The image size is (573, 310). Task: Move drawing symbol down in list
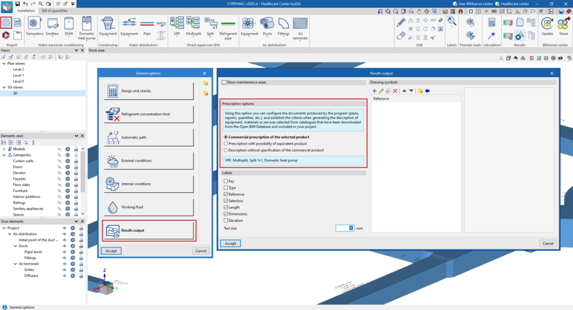coord(411,91)
